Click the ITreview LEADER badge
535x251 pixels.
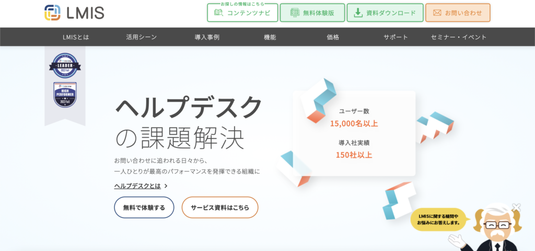tap(65, 65)
